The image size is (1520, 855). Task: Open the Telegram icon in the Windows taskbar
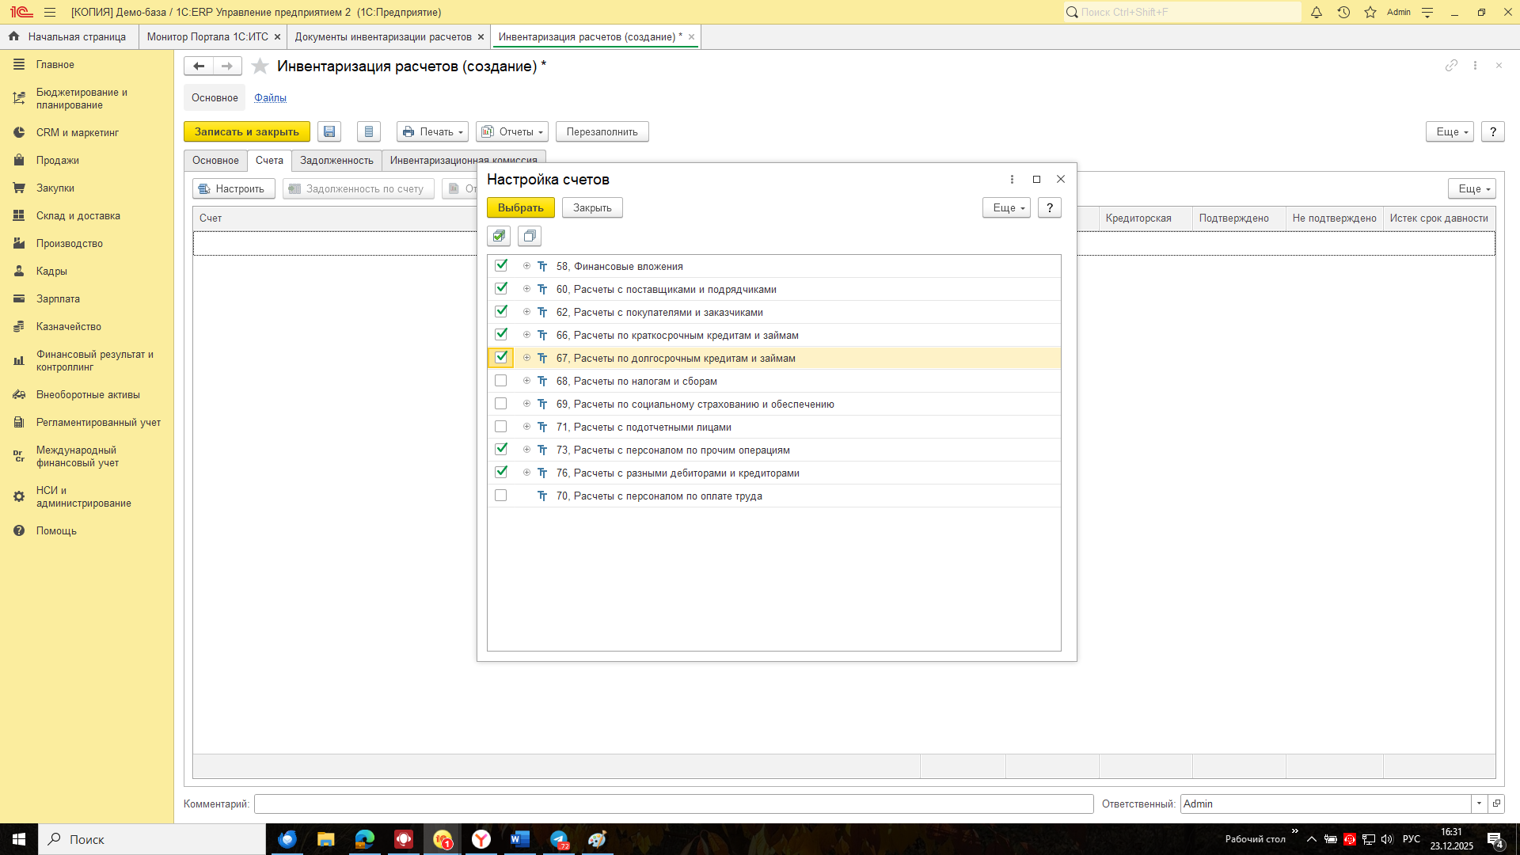(559, 839)
